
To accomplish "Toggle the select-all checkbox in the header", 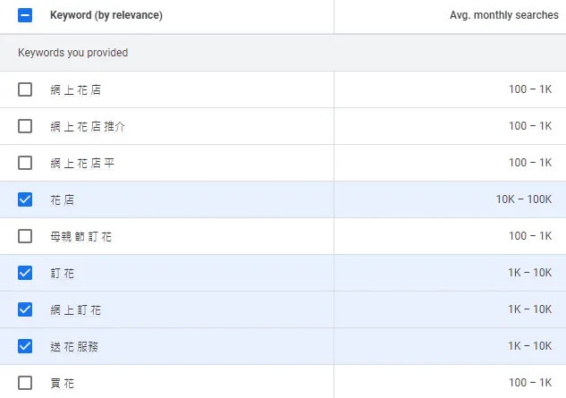I will [25, 16].
